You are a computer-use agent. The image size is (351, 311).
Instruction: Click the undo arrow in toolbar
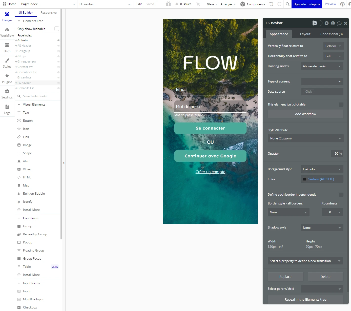point(271,4)
